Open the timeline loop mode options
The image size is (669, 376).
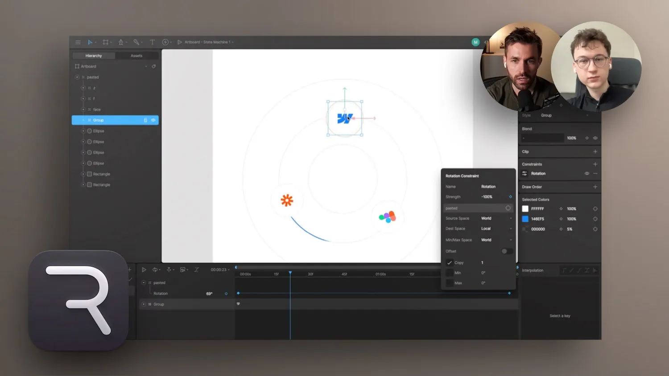[157, 270]
